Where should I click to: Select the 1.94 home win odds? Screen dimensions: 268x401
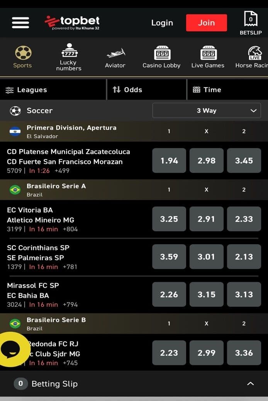click(169, 160)
